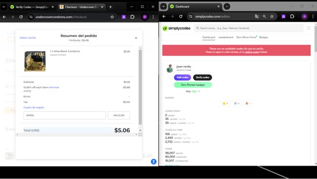Click translate page icon in simplycodes address bar

(x=257, y=16)
